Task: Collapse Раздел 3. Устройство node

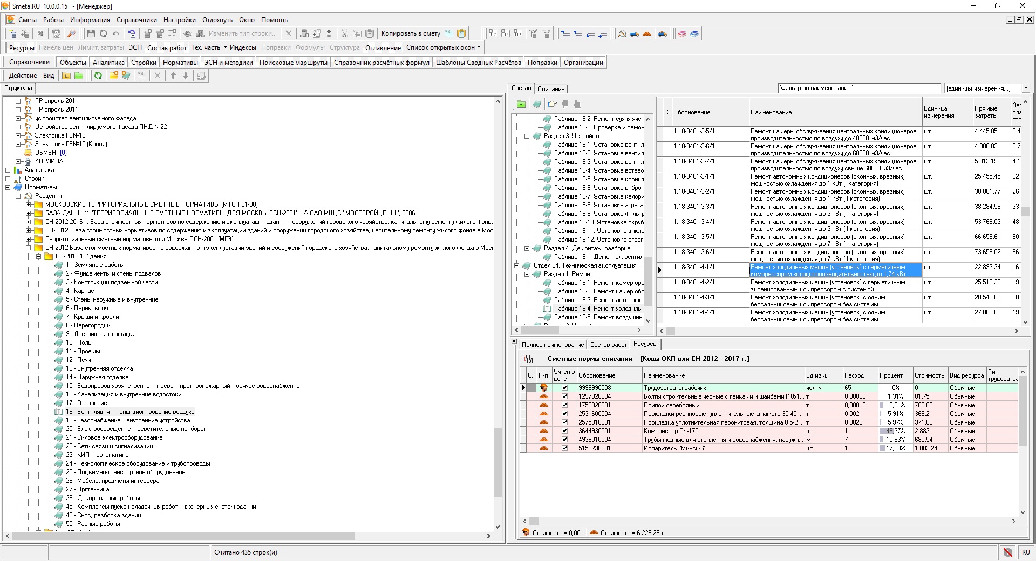Action: [x=527, y=136]
